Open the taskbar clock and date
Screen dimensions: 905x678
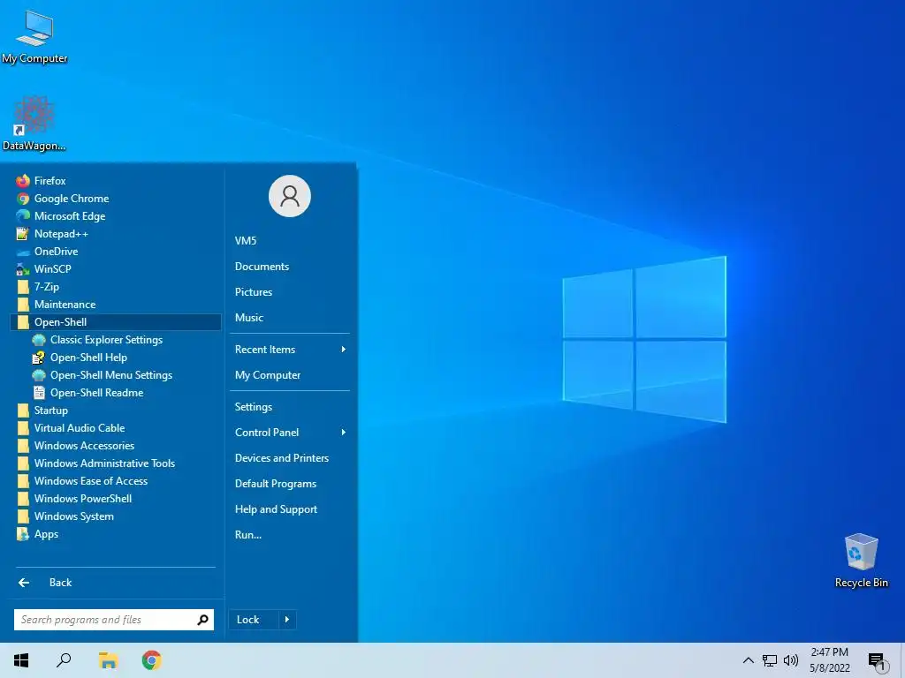[830, 660]
